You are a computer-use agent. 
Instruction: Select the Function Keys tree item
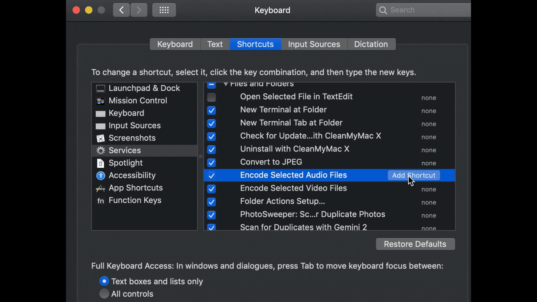[x=135, y=200]
